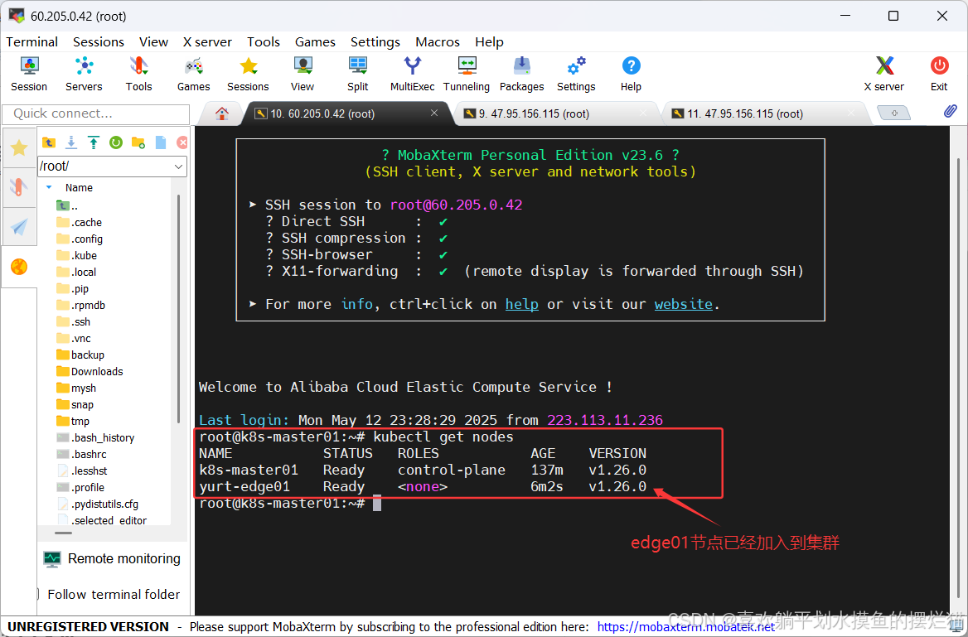This screenshot has height=637, width=968.
Task: Click the file list vertical scrollbar
Action: 178,309
